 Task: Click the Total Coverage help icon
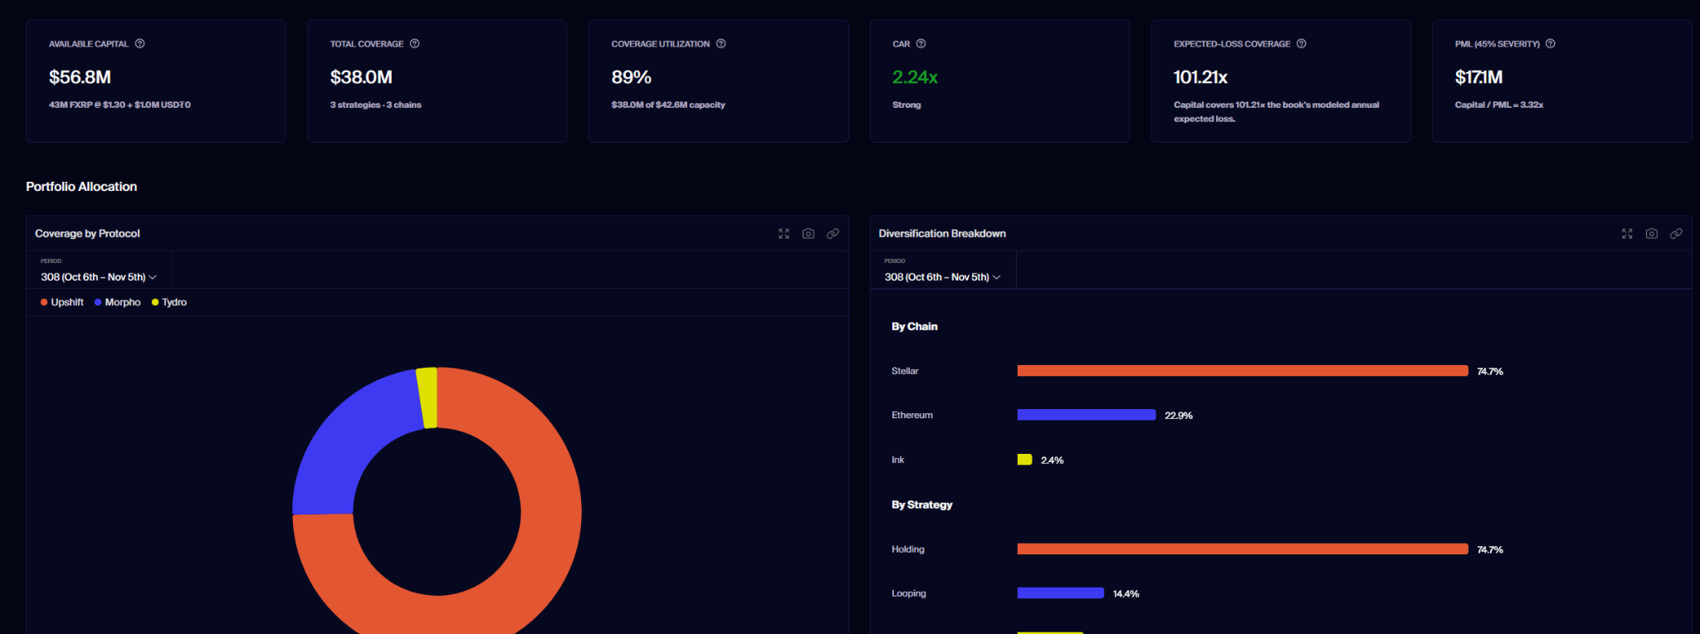415,44
